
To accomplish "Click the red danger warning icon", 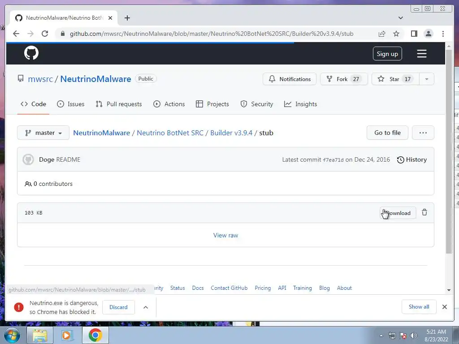I will pos(19,307).
